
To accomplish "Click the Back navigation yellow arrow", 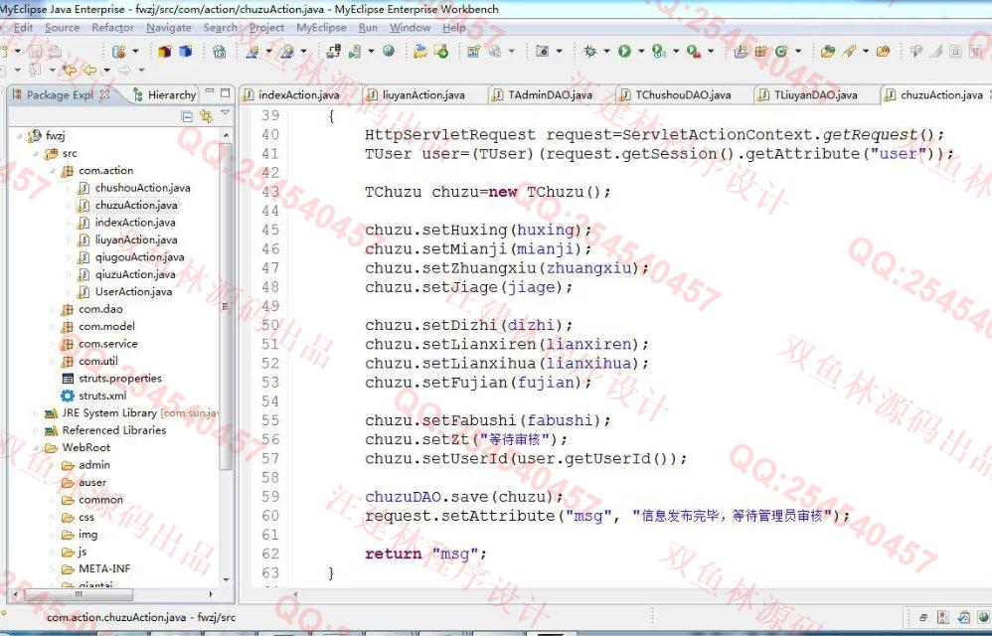I will [90, 71].
